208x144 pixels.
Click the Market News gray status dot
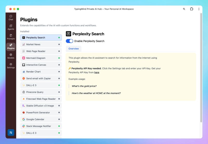[59, 44]
